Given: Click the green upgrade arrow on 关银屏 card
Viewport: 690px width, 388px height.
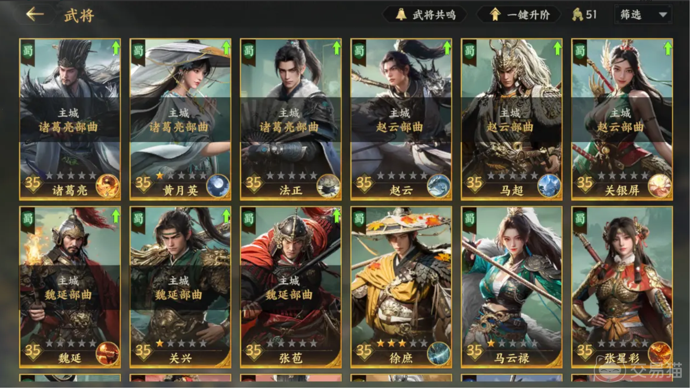Looking at the screenshot, I should (668, 48).
